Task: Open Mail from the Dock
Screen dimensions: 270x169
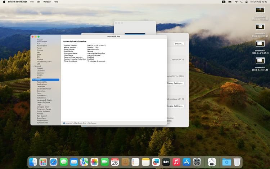Action: click(x=74, y=162)
